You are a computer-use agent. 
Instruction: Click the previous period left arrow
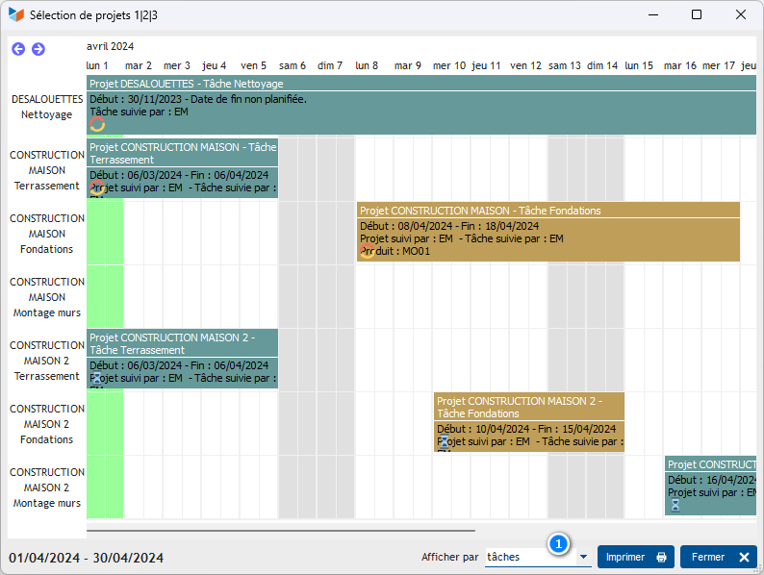tap(18, 49)
